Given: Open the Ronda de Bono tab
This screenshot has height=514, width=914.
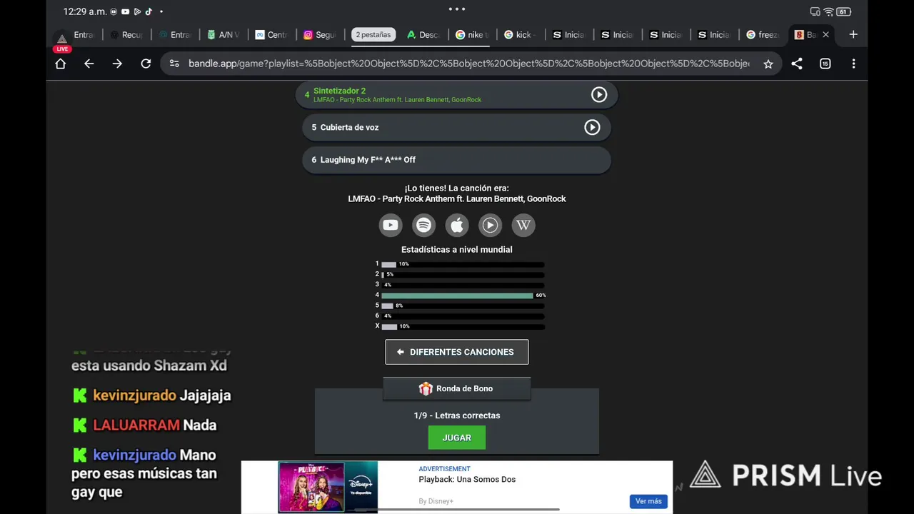Looking at the screenshot, I should (457, 388).
